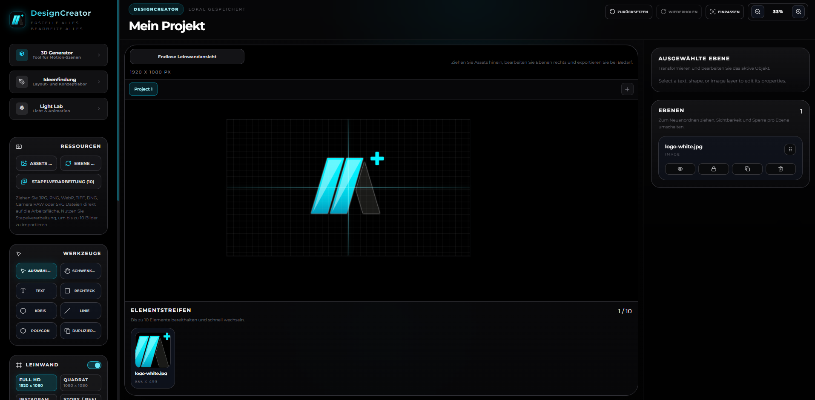Viewport: 815px width, 400px height.
Task: Click the 33% zoom value
Action: click(x=778, y=12)
